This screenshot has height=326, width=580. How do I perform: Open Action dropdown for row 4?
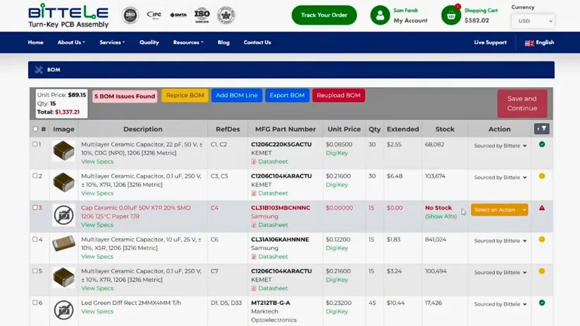pyautogui.click(x=500, y=240)
